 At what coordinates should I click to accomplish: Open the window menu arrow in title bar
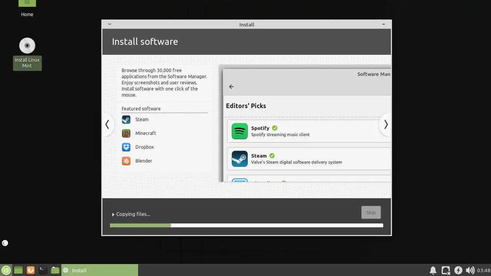pos(110,24)
